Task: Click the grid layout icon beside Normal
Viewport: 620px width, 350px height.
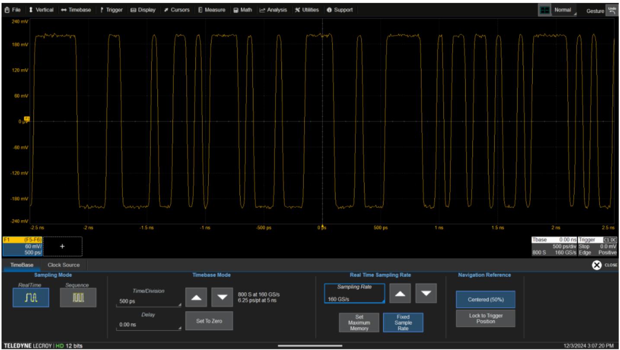Action: 545,10
